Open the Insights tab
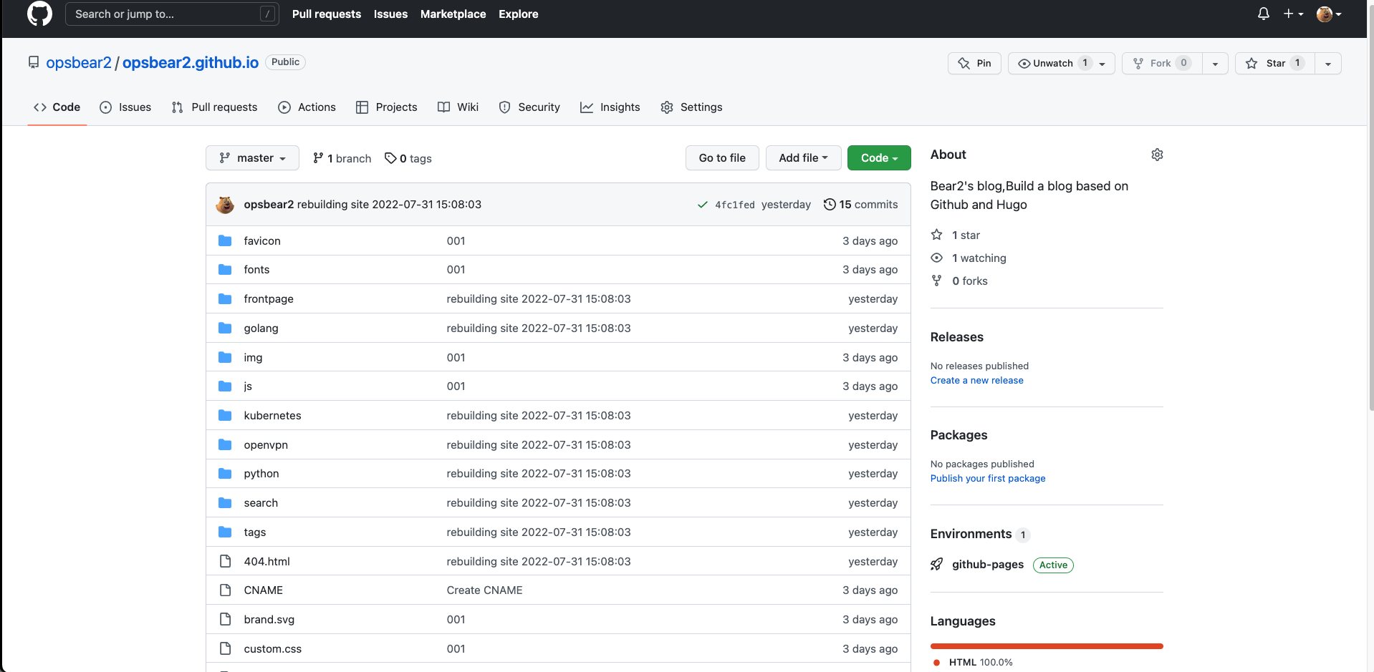Screen dimensions: 1374x672 point(610,107)
